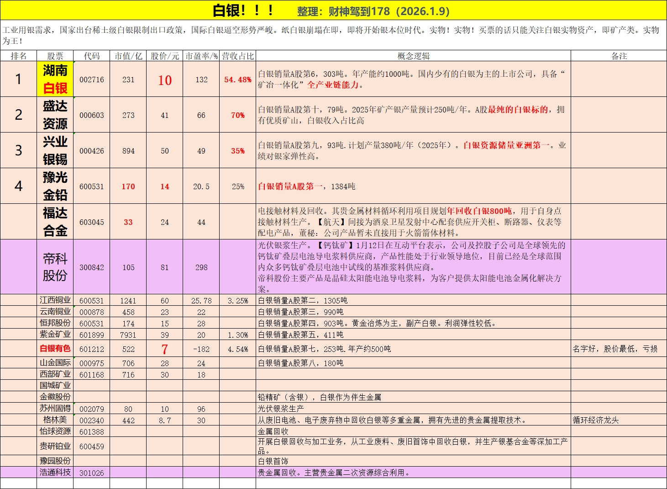667x489 pixels.
Task: Select stock code 000878
Action: [92, 312]
